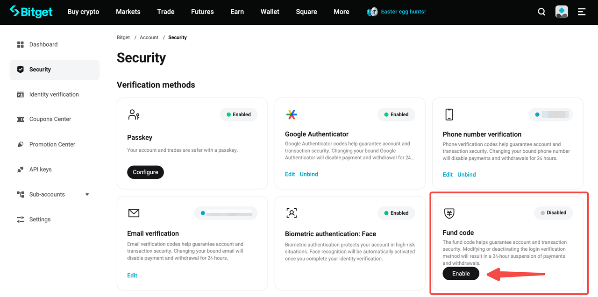Open your profile avatar in the top bar

562,12
